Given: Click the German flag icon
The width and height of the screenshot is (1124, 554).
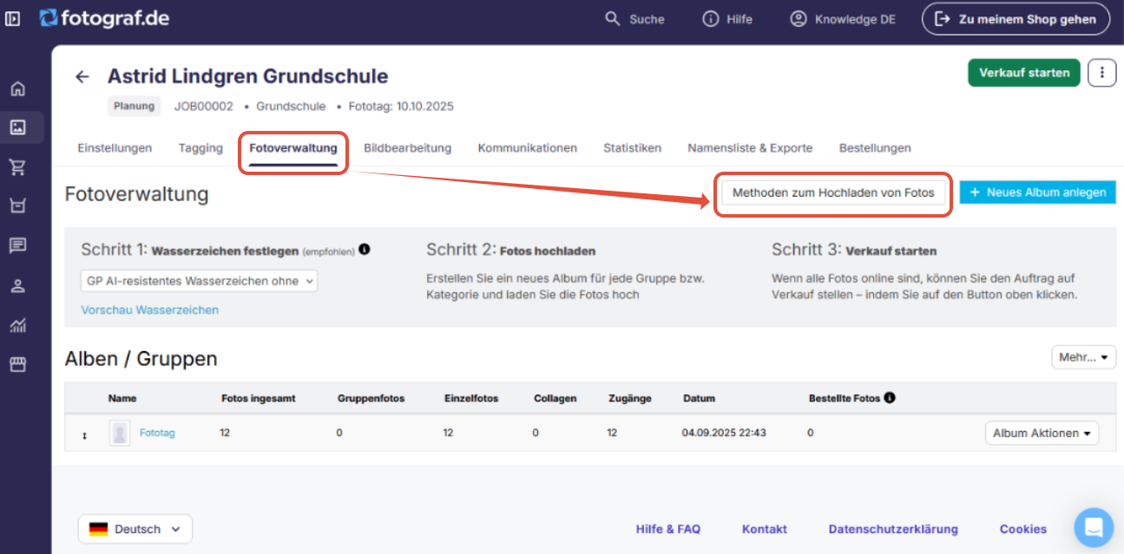Looking at the screenshot, I should pyautogui.click(x=98, y=529).
